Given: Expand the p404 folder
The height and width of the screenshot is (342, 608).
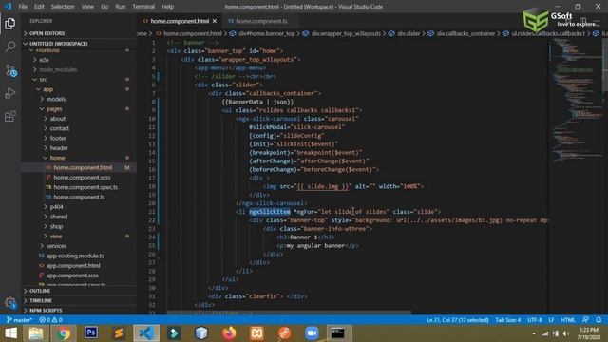Looking at the screenshot, I should 56,207.
